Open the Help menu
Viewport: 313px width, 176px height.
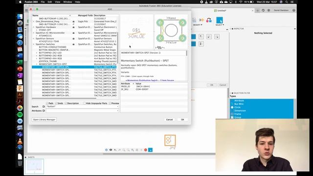pyautogui.click(x=77, y=2)
